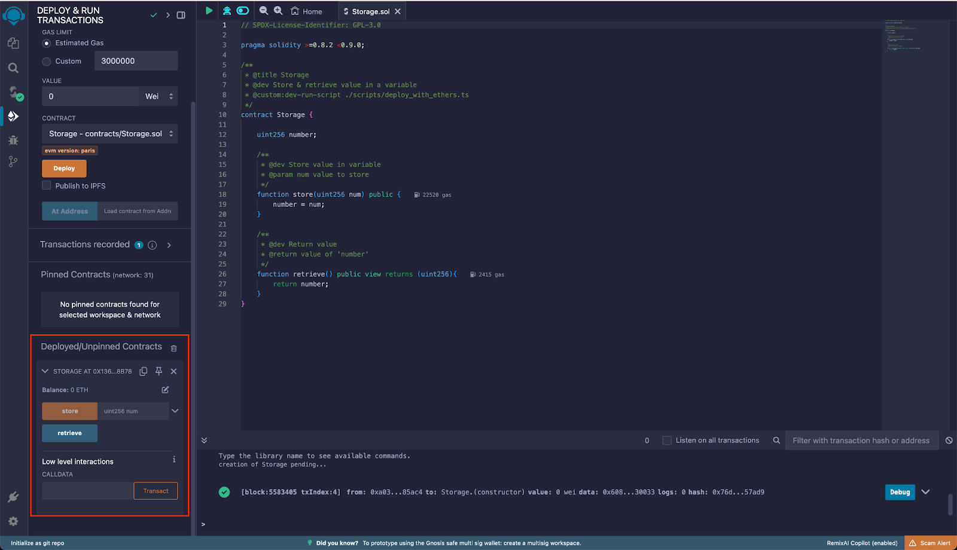Open the Wei unit dropdown
Screen dimensions: 957x550
(x=159, y=96)
